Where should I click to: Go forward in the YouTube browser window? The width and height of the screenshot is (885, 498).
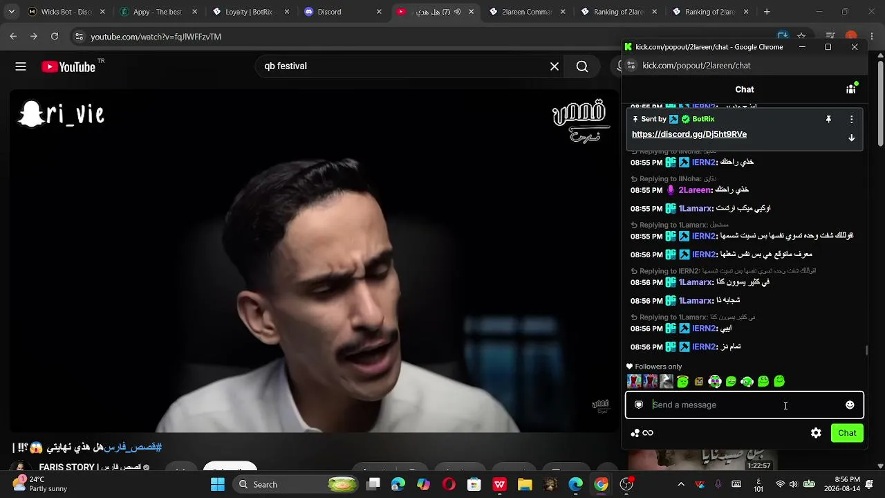33,37
